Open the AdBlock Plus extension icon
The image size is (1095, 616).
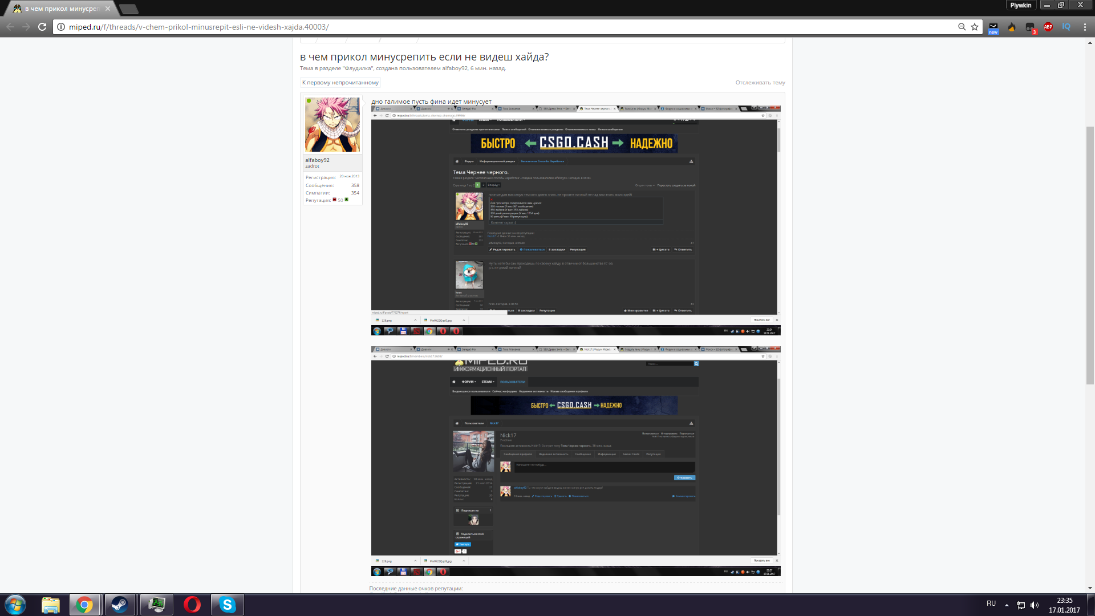[1048, 27]
